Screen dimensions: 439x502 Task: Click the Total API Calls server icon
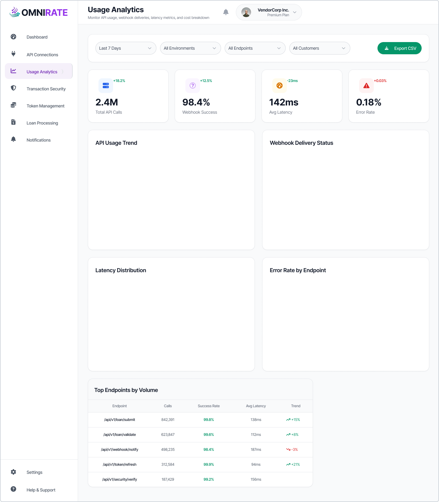point(106,86)
